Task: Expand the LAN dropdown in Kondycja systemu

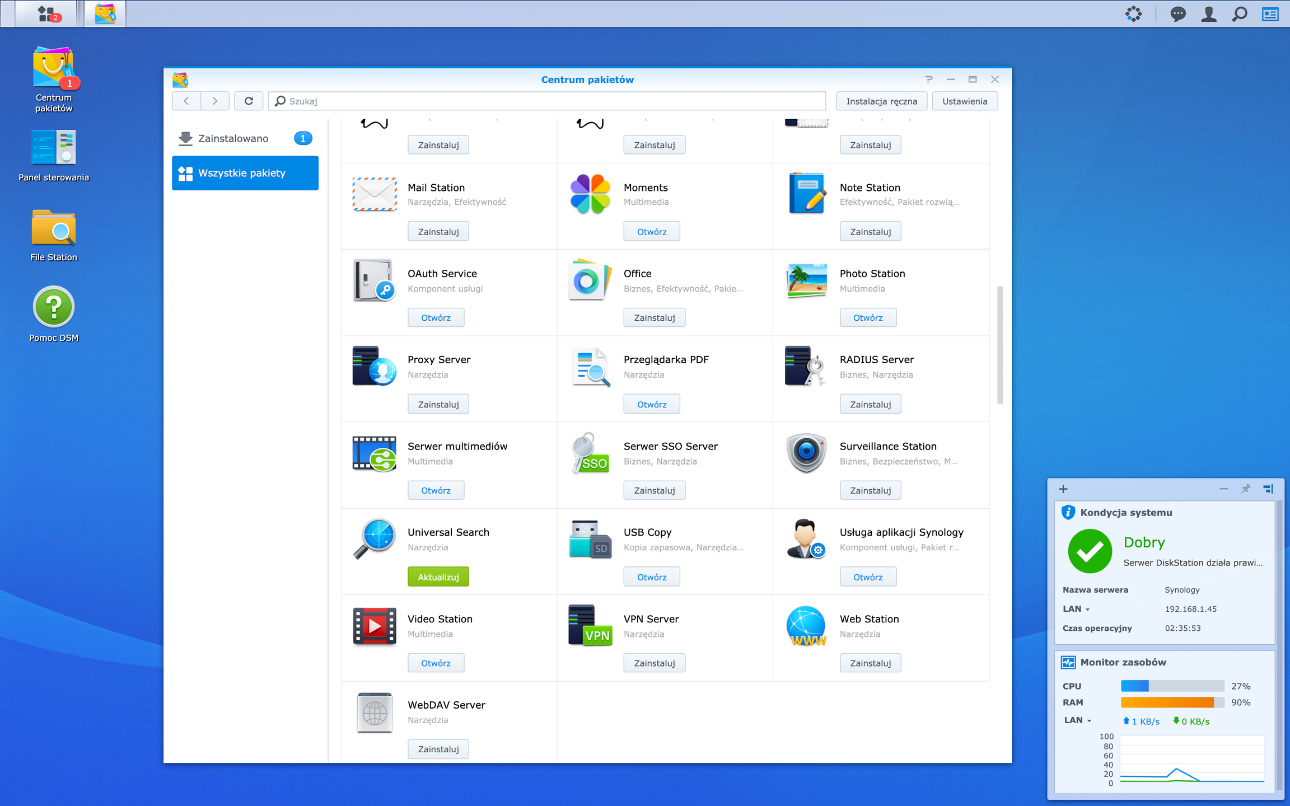Action: click(1076, 609)
